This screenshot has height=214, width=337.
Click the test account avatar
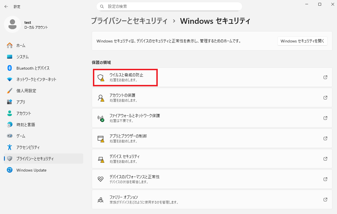(x=12, y=24)
